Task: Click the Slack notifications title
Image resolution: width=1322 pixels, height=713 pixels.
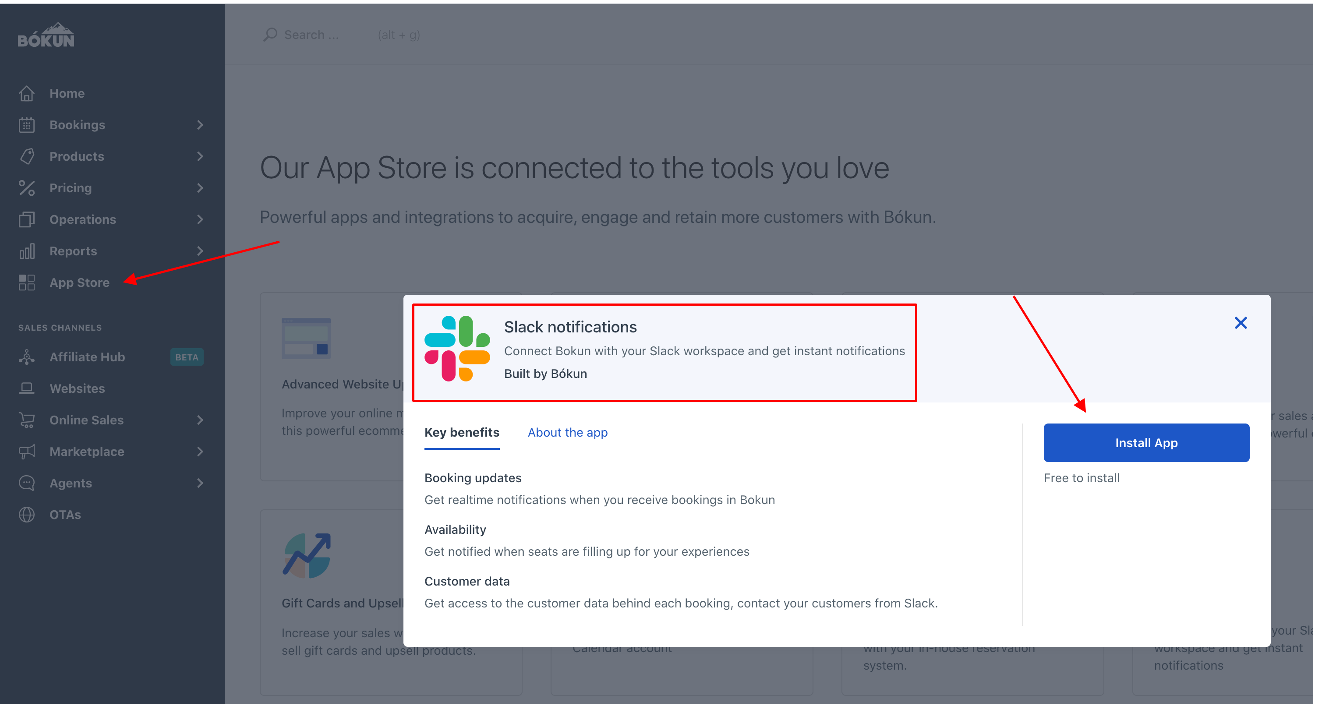Action: click(x=574, y=329)
